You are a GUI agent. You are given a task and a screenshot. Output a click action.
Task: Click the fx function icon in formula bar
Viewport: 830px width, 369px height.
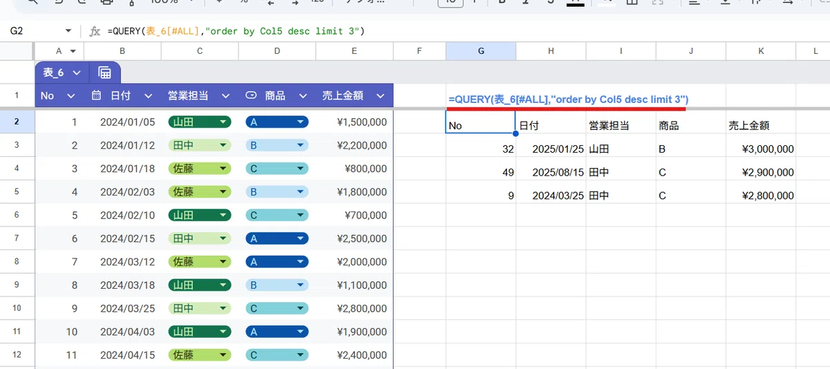[95, 31]
